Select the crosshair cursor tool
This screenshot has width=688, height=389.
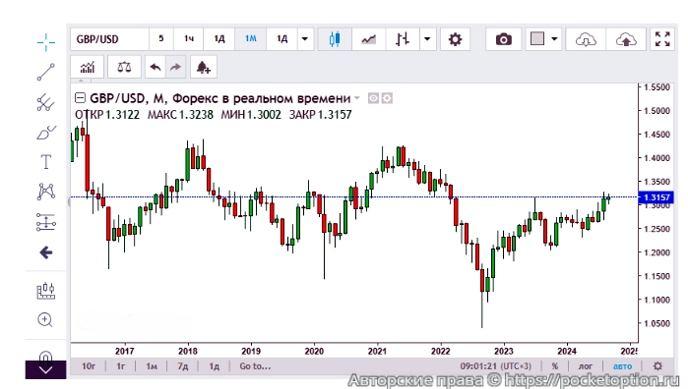coord(46,42)
